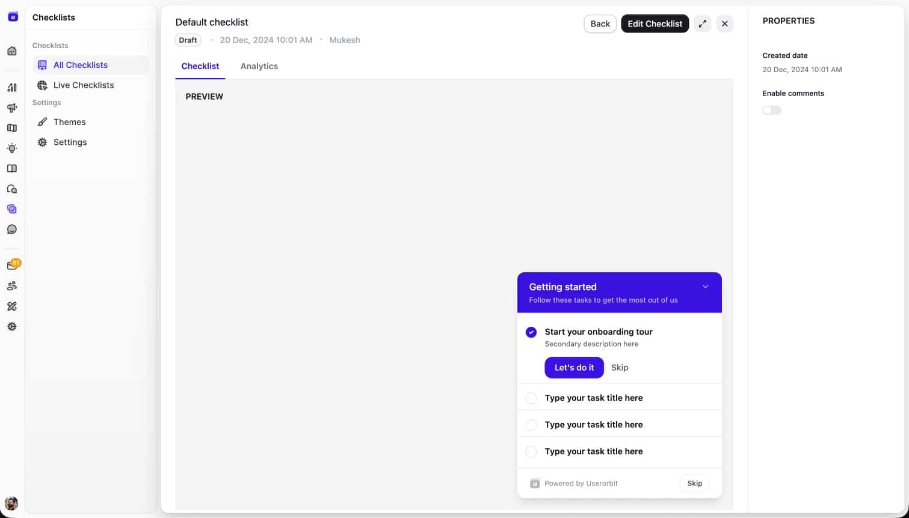The height and width of the screenshot is (518, 909).
Task: Open the Ideas lightbulb icon
Action: coord(12,148)
